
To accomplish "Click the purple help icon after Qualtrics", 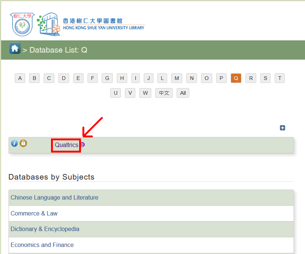I will 82,145.
